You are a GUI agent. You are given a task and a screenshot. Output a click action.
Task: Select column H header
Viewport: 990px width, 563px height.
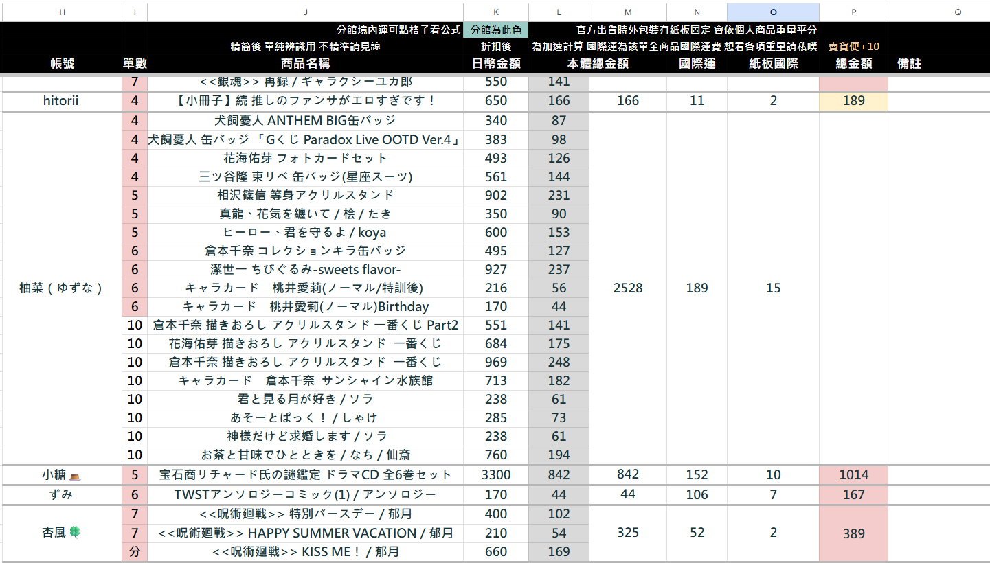tap(63, 12)
